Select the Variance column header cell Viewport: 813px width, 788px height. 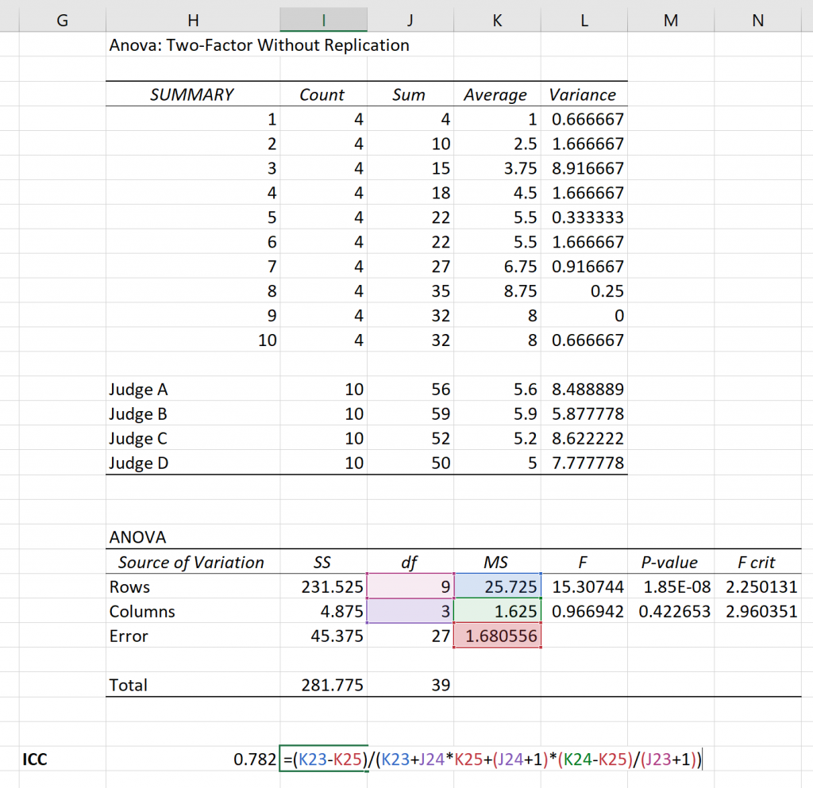[x=582, y=94]
